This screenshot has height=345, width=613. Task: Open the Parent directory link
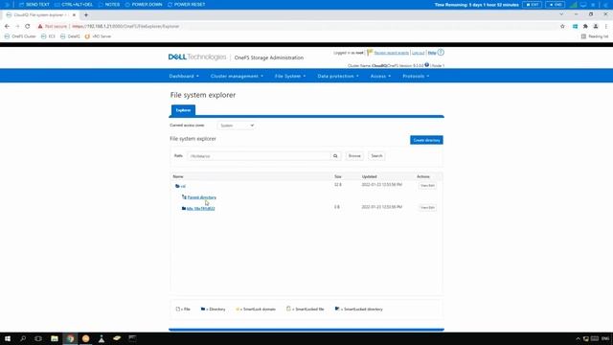(202, 197)
